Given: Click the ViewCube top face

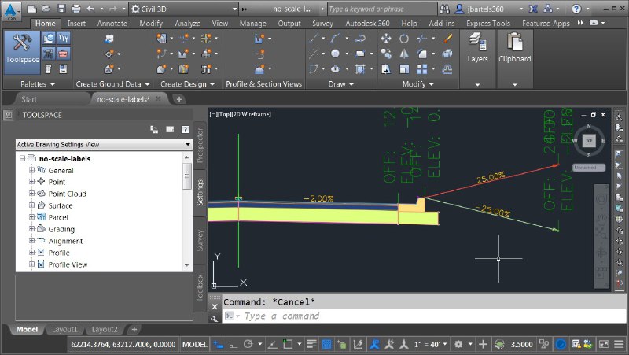Looking at the screenshot, I should pyautogui.click(x=589, y=141).
